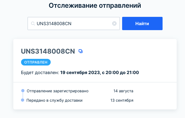The height and width of the screenshot is (118, 185).
Task: Click timeline dot for Передано в службу доставки
Action: pos(23,100)
